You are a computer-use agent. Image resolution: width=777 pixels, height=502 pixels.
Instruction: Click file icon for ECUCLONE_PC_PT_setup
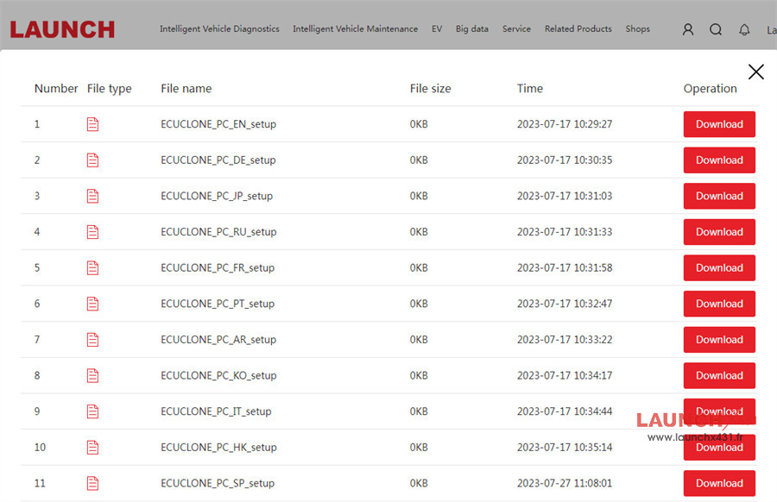[92, 304]
